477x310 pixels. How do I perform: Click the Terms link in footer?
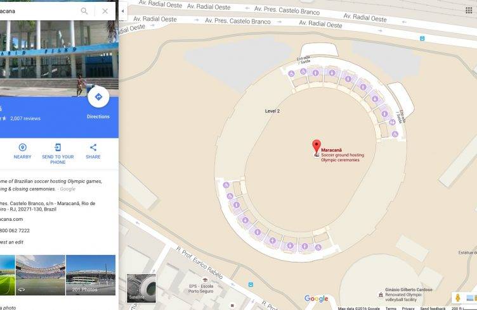pos(391,308)
